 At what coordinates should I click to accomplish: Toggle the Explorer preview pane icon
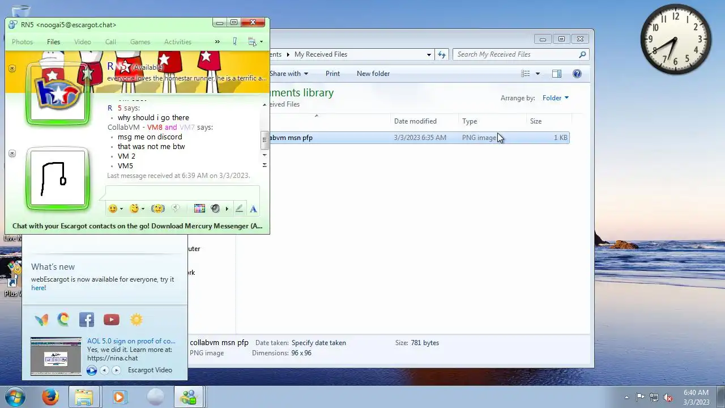point(557,74)
